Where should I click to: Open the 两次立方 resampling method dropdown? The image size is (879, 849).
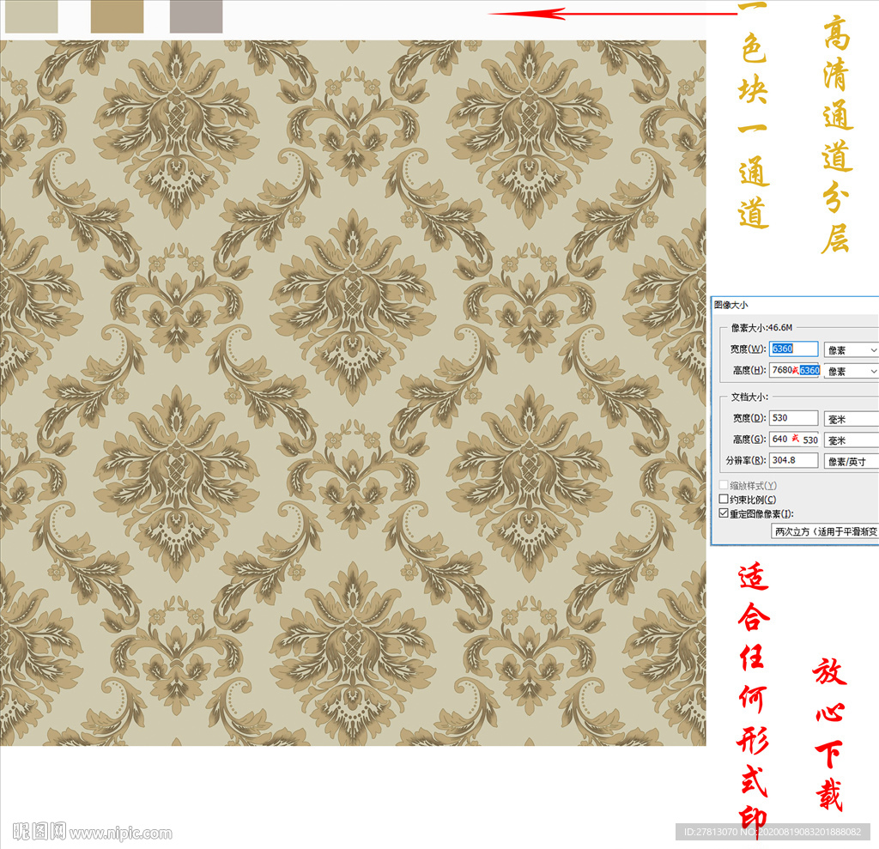pyautogui.click(x=825, y=531)
